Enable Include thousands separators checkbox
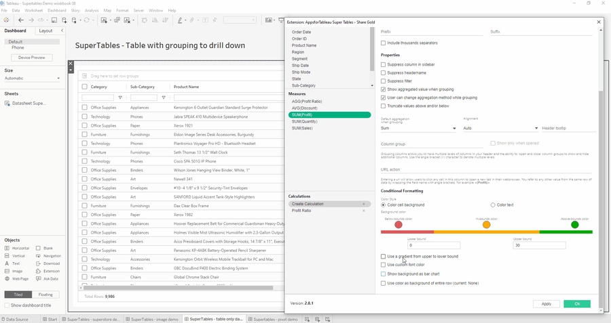The image size is (611, 323). click(384, 43)
